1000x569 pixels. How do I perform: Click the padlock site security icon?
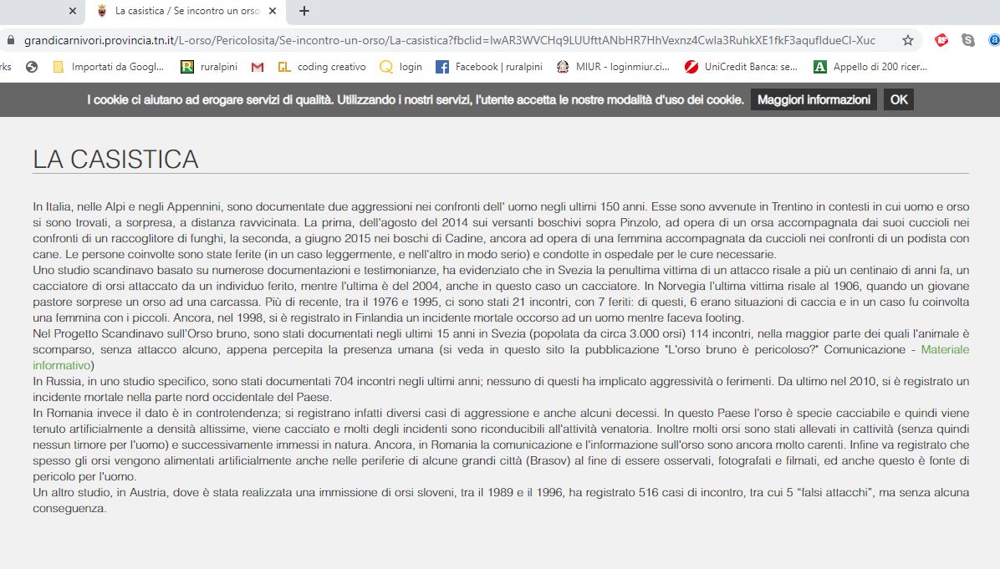point(11,40)
